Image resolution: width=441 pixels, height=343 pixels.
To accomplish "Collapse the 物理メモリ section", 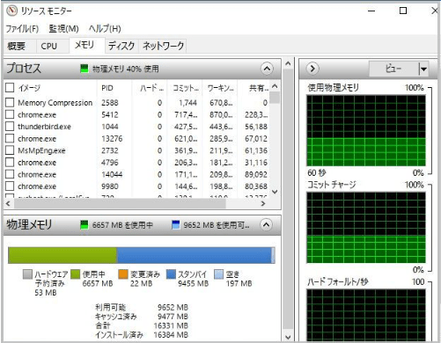I will [x=266, y=225].
